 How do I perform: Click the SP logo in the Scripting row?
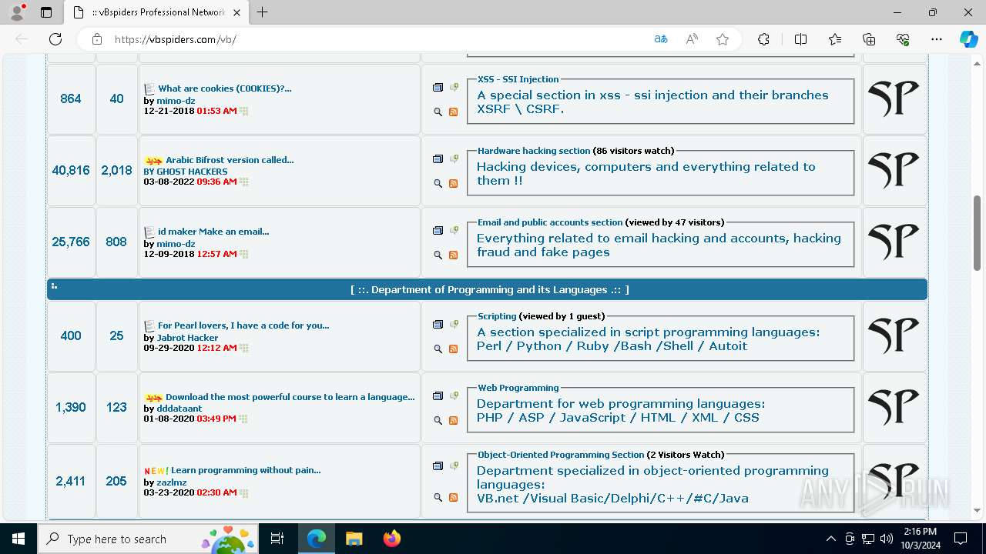(894, 336)
